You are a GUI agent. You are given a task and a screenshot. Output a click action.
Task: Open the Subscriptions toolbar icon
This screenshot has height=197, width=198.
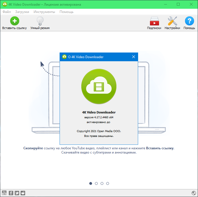[x=154, y=21]
